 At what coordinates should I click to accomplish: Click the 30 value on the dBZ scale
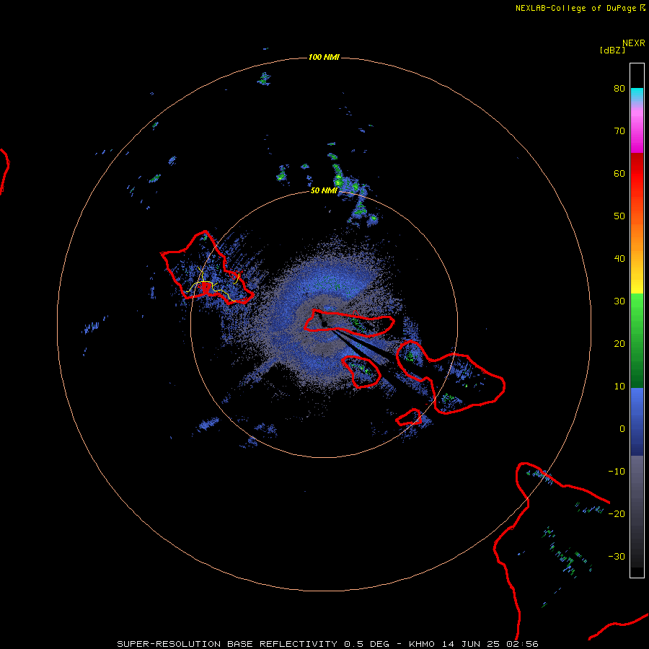tap(619, 301)
